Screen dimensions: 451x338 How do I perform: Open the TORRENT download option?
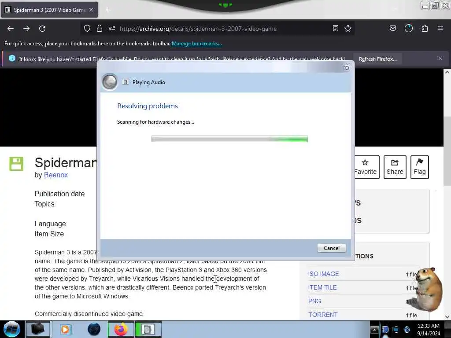point(323,315)
